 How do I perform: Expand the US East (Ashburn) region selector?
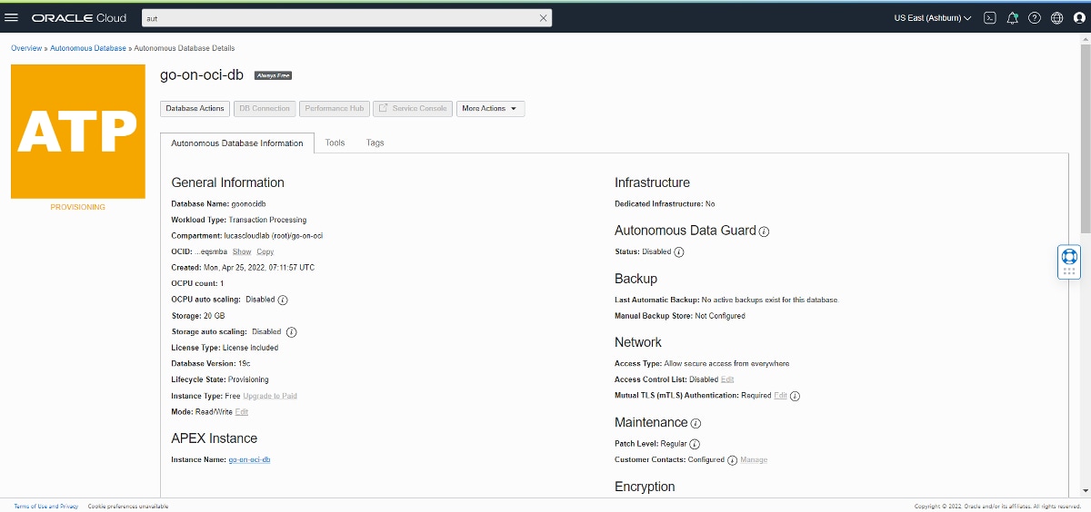(932, 18)
